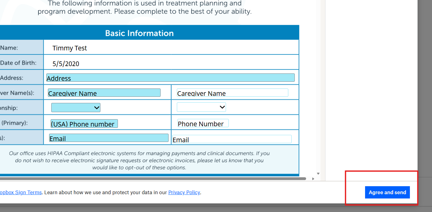Click the second Phone Number field
Screen dimensions: 432x212
tap(203, 123)
